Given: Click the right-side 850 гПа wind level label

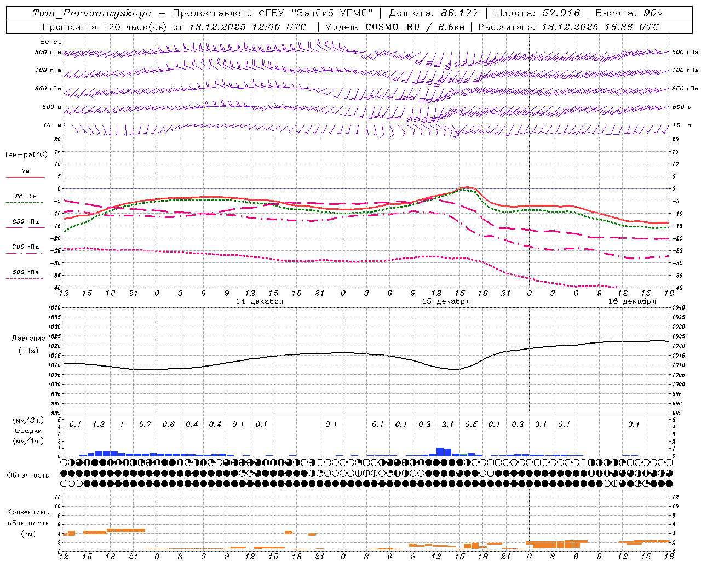Looking at the screenshot, I should 685,89.
